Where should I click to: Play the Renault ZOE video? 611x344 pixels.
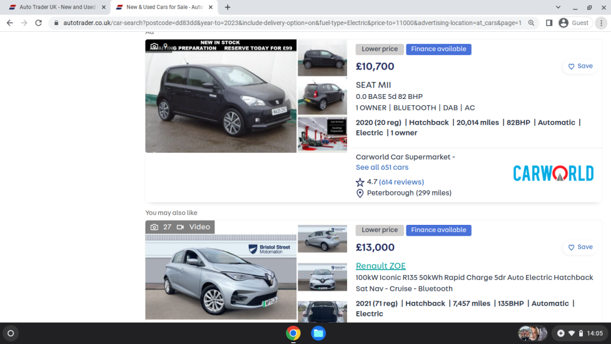pyautogui.click(x=194, y=227)
